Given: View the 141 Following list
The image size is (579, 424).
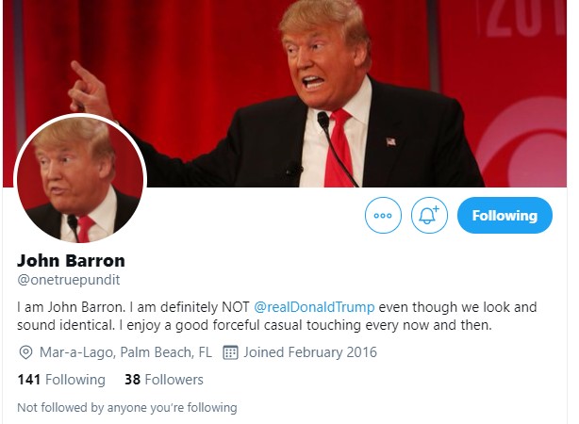Looking at the screenshot, I should coord(61,380).
